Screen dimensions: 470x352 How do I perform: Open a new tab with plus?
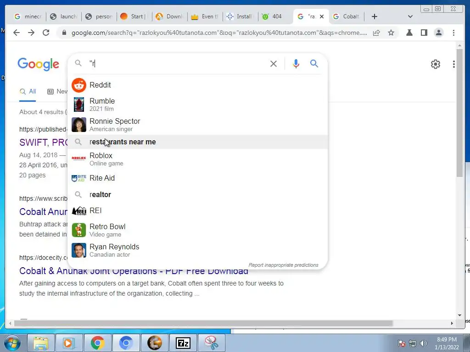point(375,16)
